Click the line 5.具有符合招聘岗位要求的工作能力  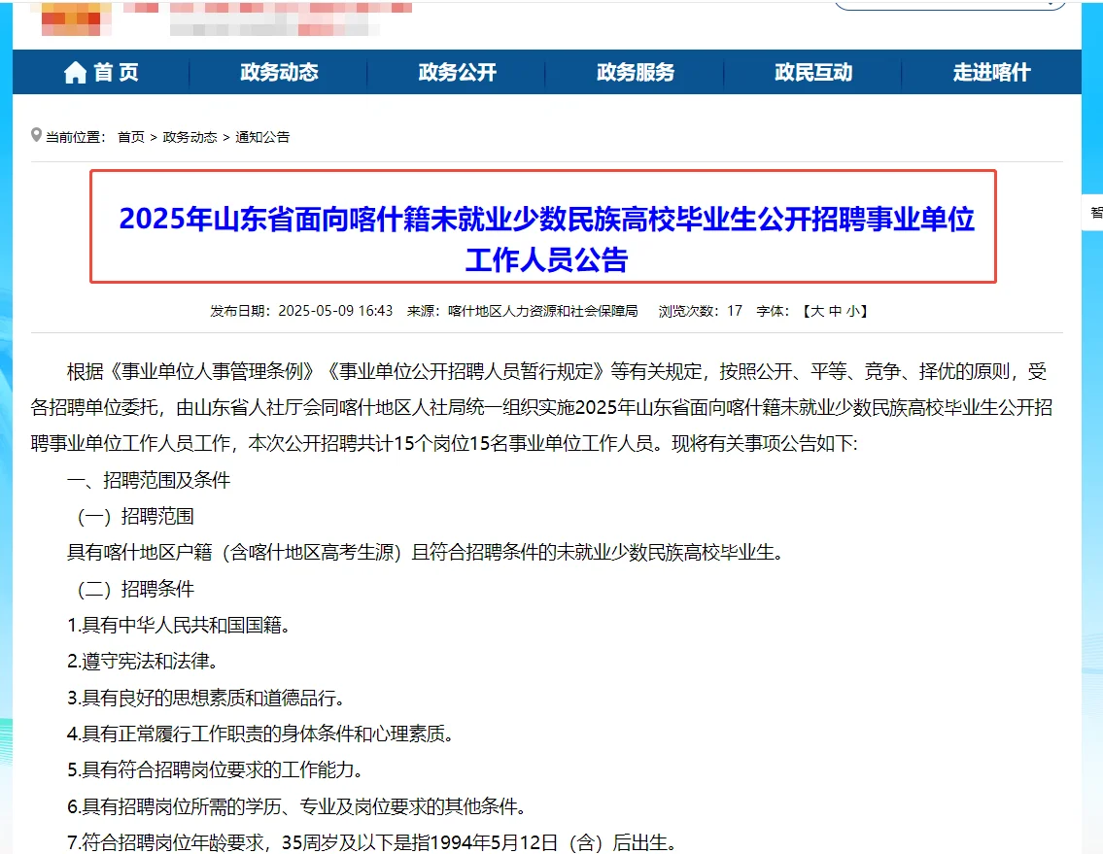[215, 770]
